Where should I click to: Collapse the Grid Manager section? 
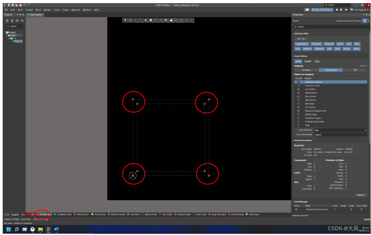coord(294,202)
